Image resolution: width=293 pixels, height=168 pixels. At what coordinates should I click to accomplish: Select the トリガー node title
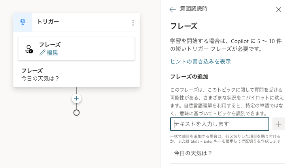click(48, 22)
